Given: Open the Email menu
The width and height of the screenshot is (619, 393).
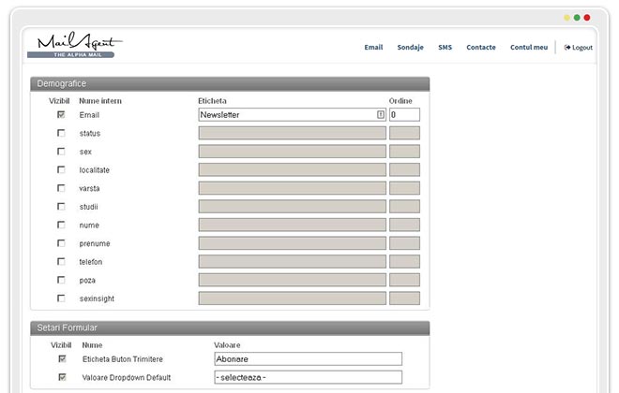Looking at the screenshot, I should point(373,47).
